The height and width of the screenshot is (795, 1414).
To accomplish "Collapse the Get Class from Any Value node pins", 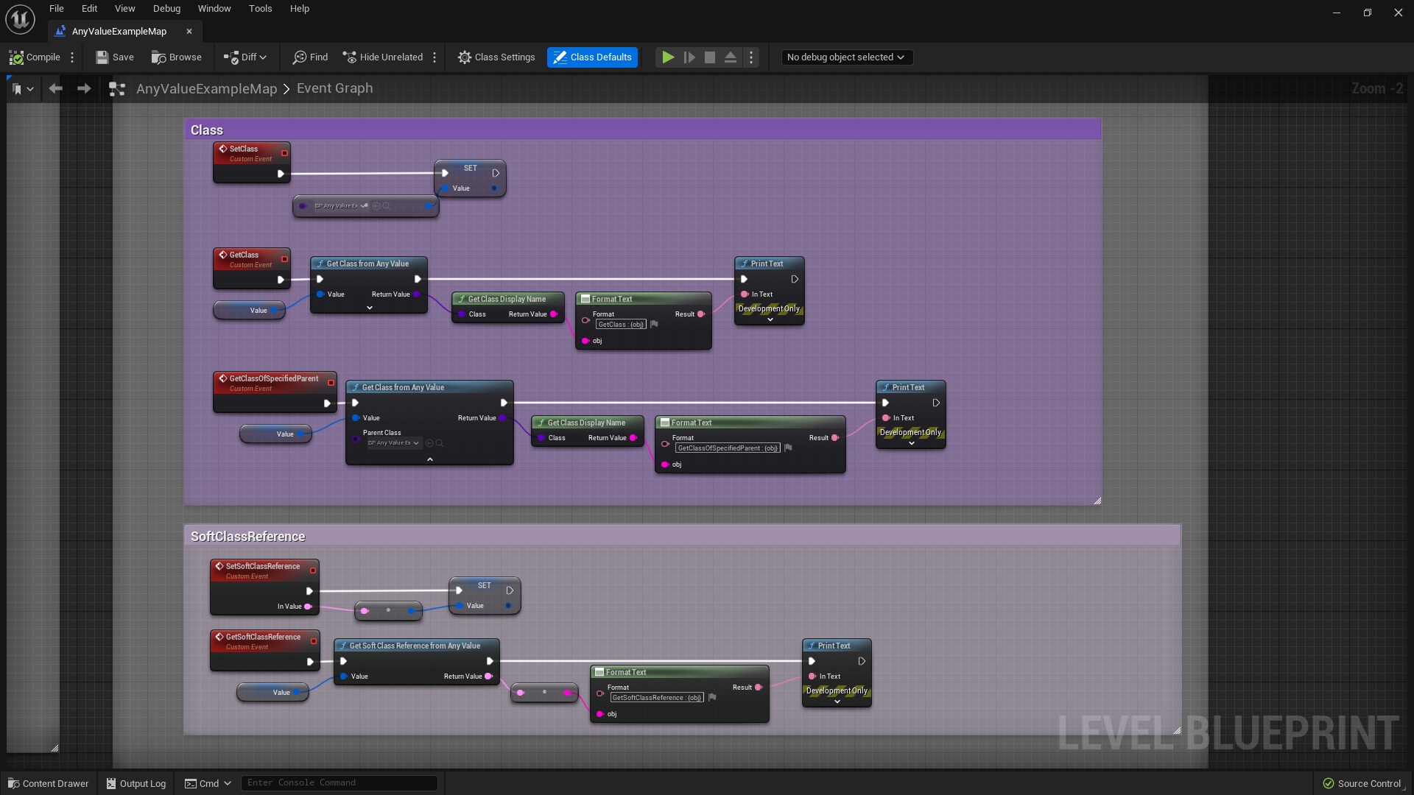I will coord(430,459).
